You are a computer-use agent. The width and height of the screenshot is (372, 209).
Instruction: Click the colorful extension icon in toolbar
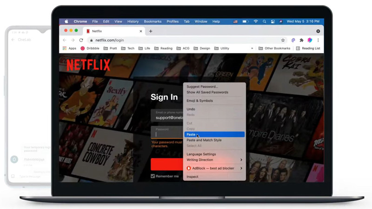point(310,40)
